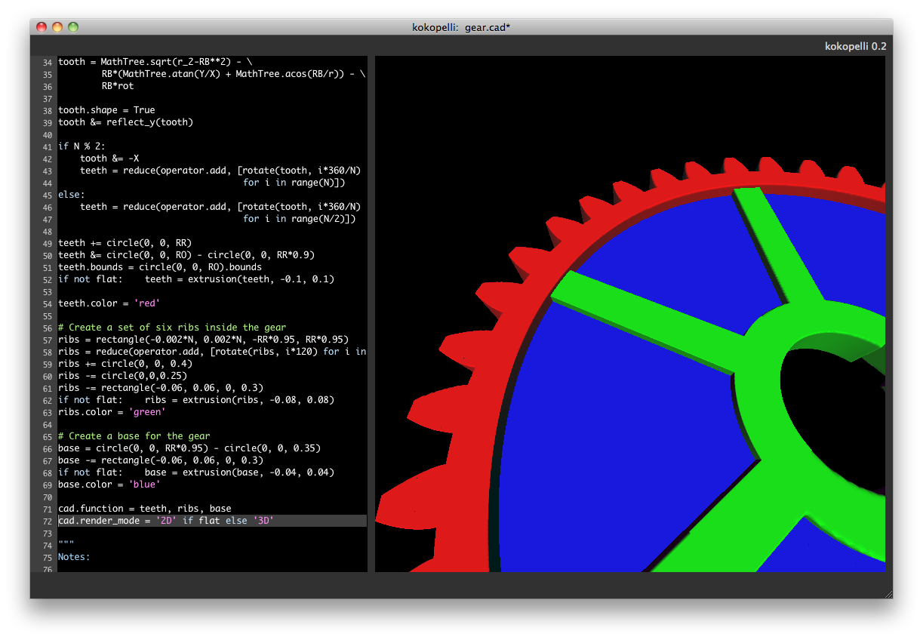This screenshot has width=923, height=640.
Task: Select the 'tooth.shape = True' line
Action: [106, 110]
